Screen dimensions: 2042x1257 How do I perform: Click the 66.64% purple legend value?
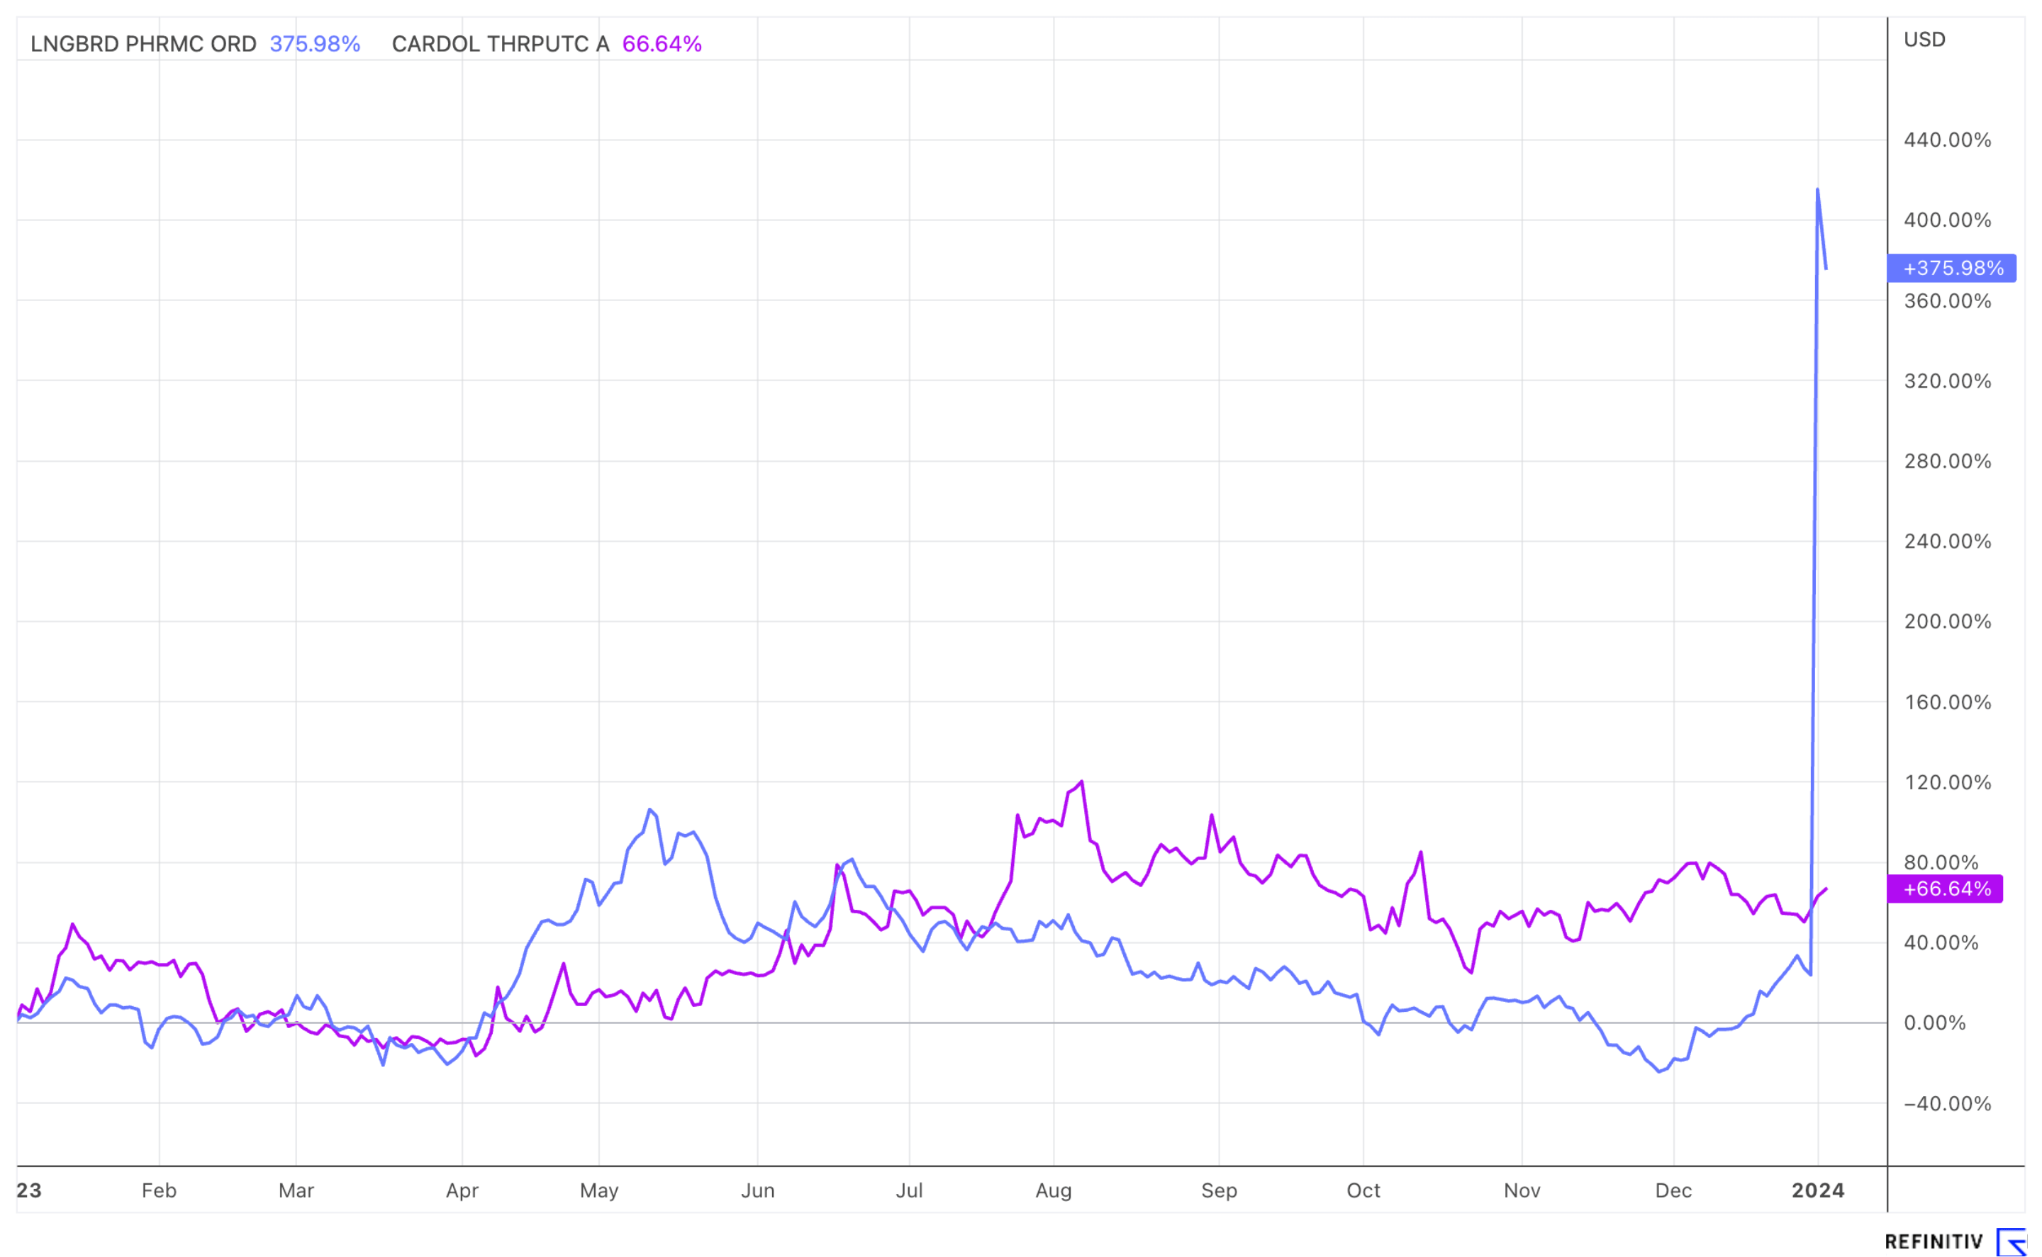[662, 44]
